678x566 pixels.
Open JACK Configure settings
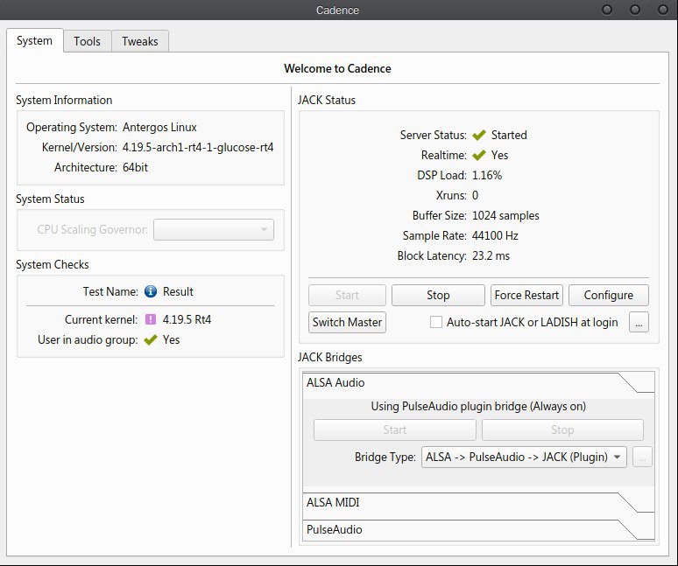click(609, 296)
